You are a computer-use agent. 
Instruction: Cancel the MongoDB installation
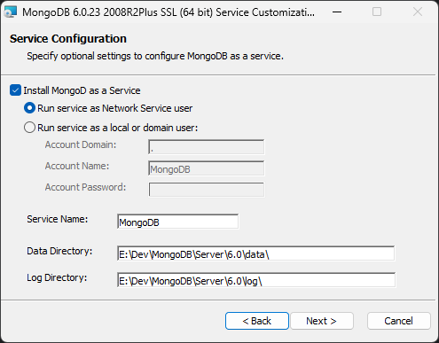click(398, 321)
